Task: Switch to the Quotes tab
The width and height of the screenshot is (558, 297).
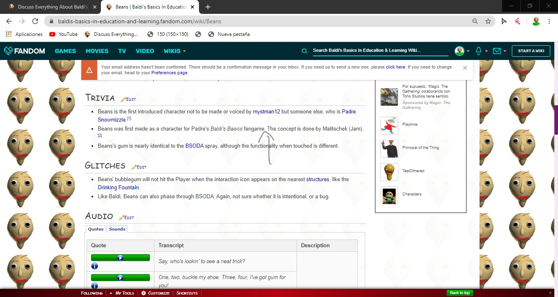Action: click(96, 229)
